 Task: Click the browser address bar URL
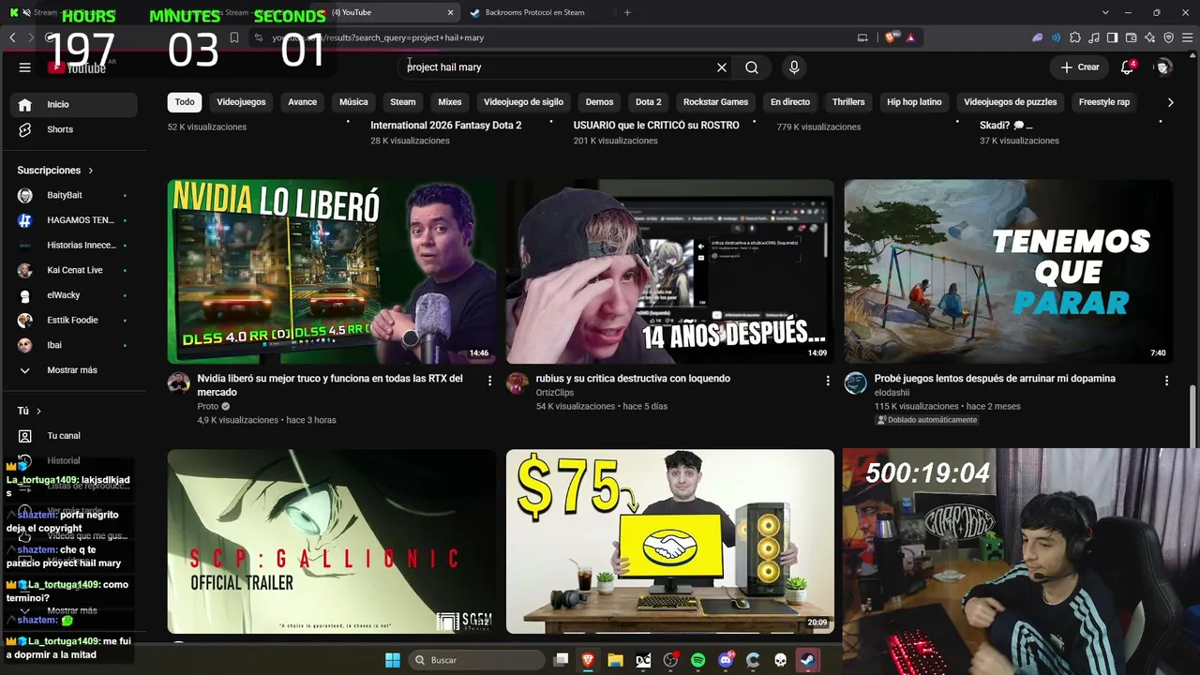pos(378,37)
